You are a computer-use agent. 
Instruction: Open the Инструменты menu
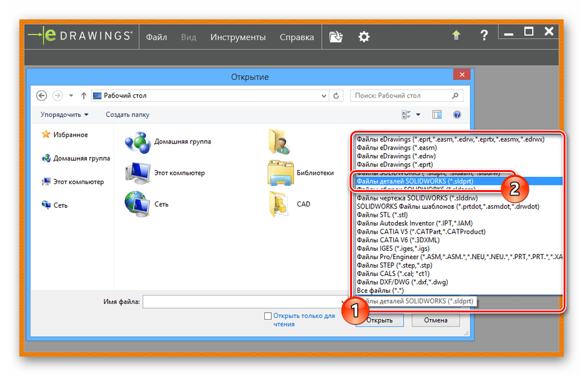[x=238, y=37]
